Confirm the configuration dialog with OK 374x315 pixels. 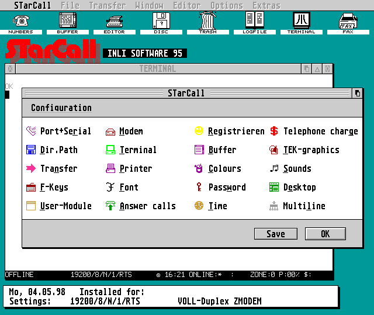(325, 234)
